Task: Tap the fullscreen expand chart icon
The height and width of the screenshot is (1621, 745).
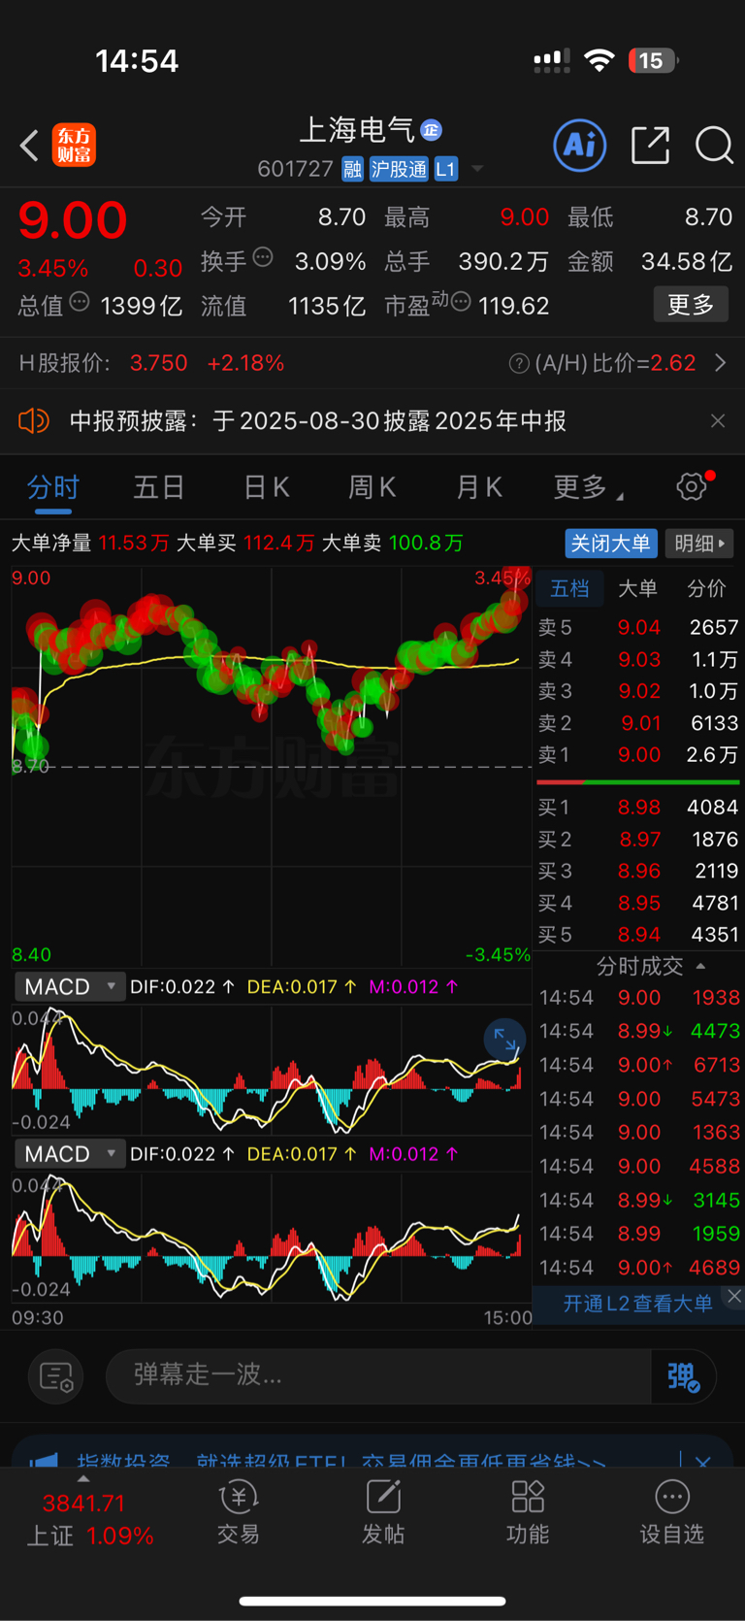Action: 505,1040
